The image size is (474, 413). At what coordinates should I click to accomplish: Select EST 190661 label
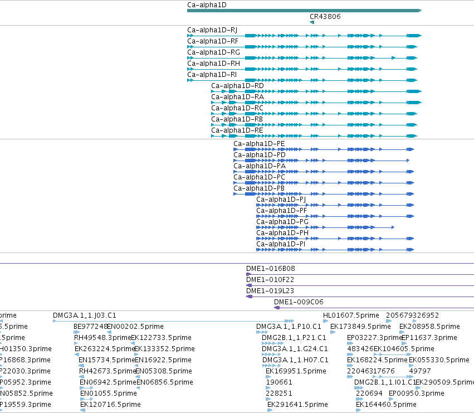(x=279, y=383)
